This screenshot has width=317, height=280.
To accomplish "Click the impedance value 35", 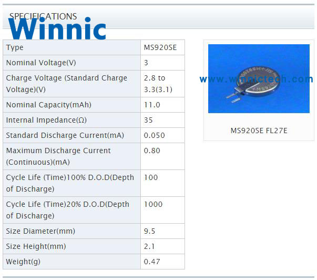I will [x=148, y=120].
